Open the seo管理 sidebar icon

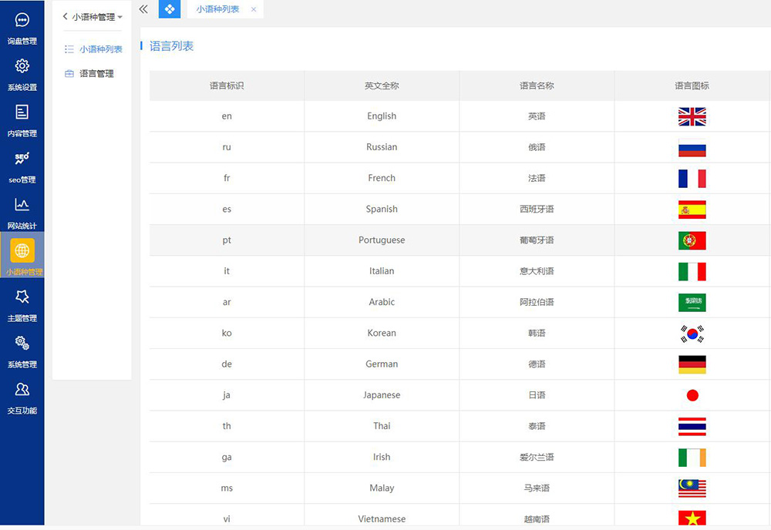point(22,159)
